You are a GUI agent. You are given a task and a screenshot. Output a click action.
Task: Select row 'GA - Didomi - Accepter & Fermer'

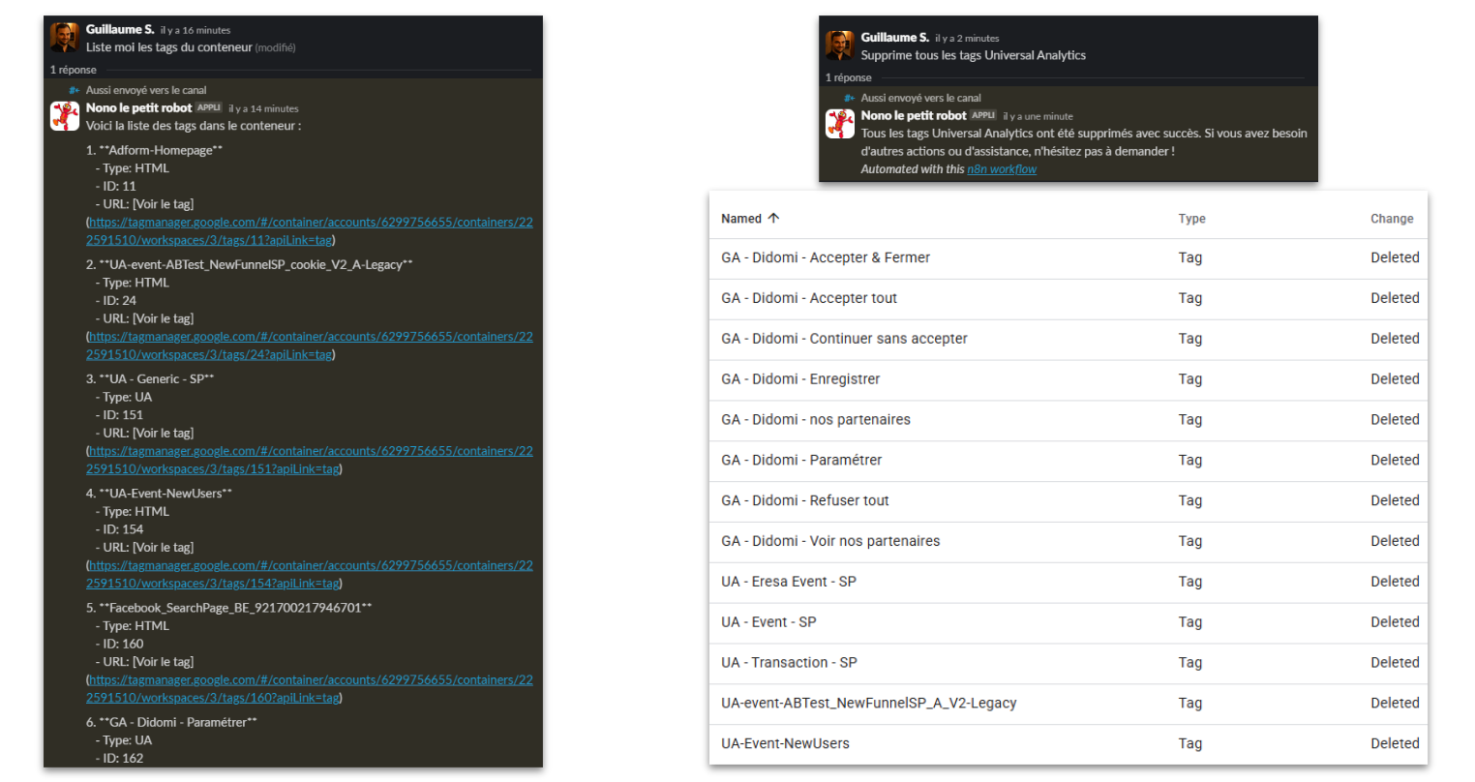coord(1069,258)
